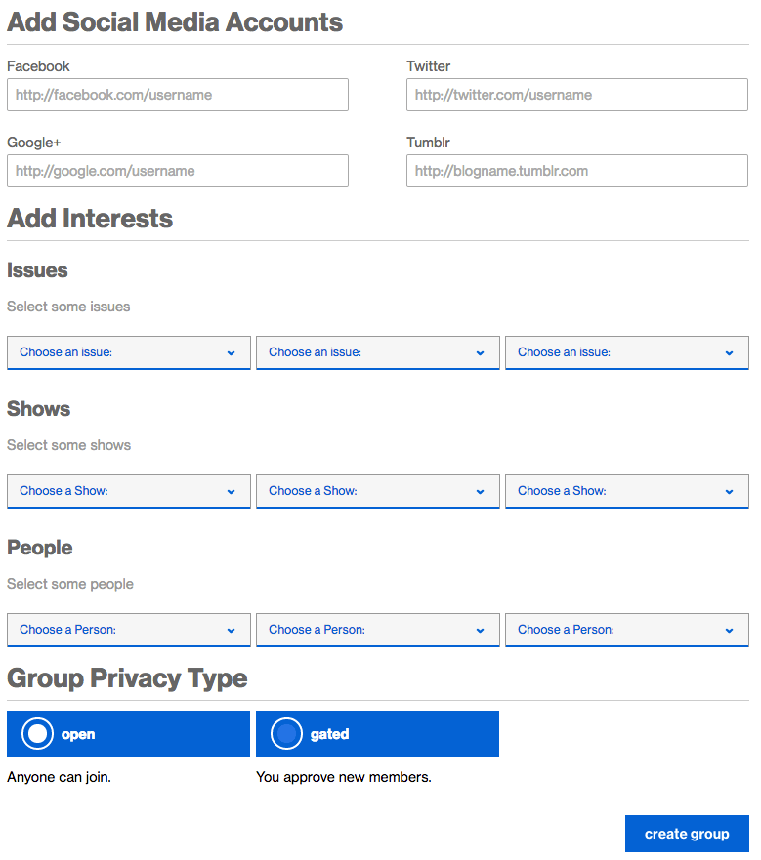
Task: Click the chevron arrow on second person dropdown
Action: pos(481,631)
